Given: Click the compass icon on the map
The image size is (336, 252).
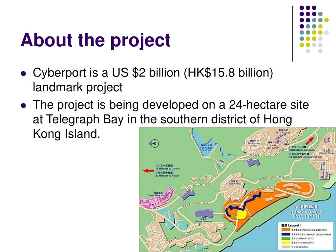Looking at the screenshot, I should [x=154, y=143].
